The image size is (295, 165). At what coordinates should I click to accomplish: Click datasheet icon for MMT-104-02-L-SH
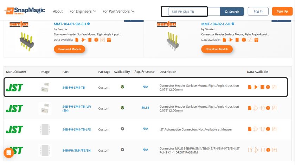click(x=224, y=40)
